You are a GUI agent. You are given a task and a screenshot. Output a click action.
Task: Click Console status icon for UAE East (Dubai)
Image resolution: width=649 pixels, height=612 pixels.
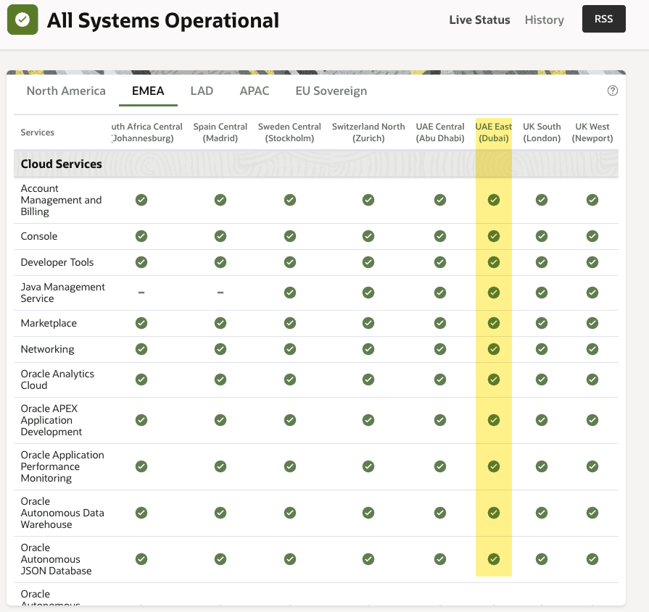point(494,236)
